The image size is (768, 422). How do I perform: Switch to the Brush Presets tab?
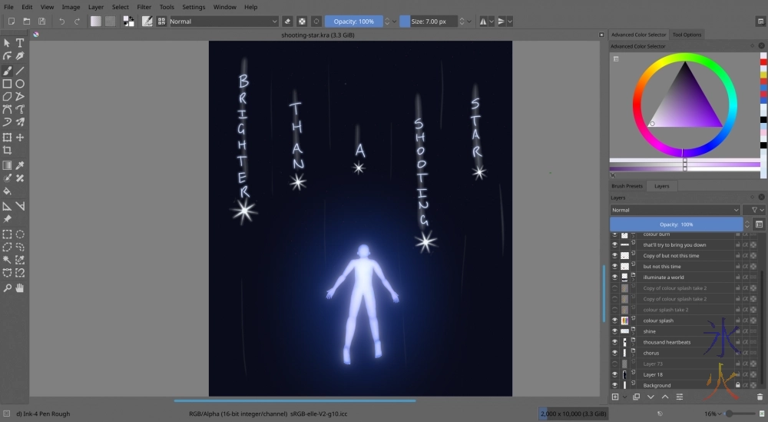pos(627,186)
